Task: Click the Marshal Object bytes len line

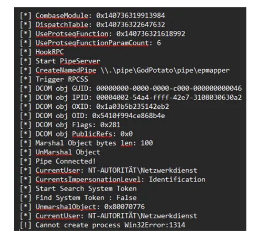Action: (94, 143)
